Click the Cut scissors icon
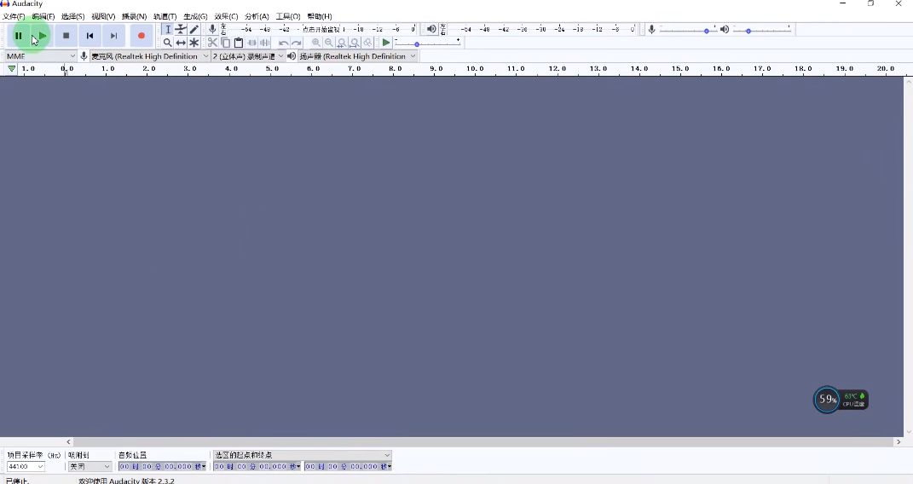This screenshot has width=913, height=484. click(212, 43)
